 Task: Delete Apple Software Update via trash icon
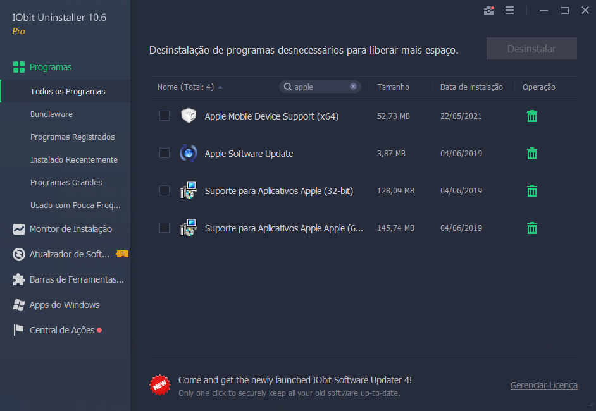[x=532, y=154]
